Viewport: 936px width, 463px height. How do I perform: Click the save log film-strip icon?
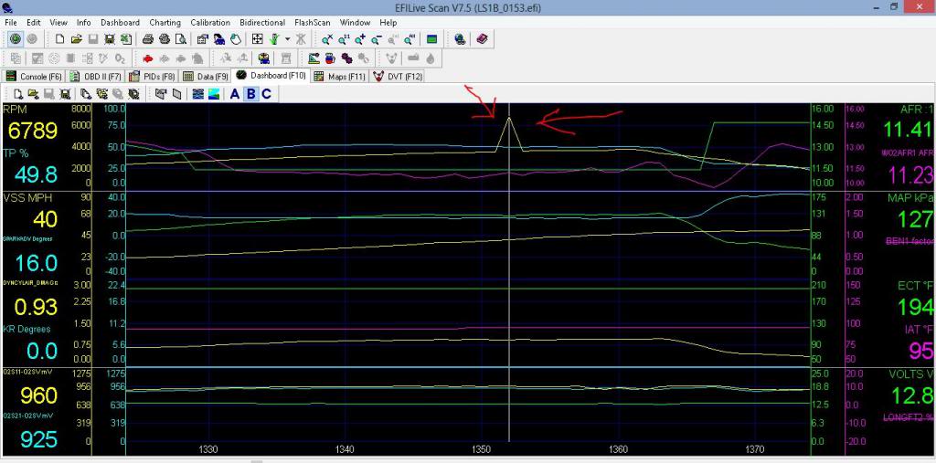(110, 38)
